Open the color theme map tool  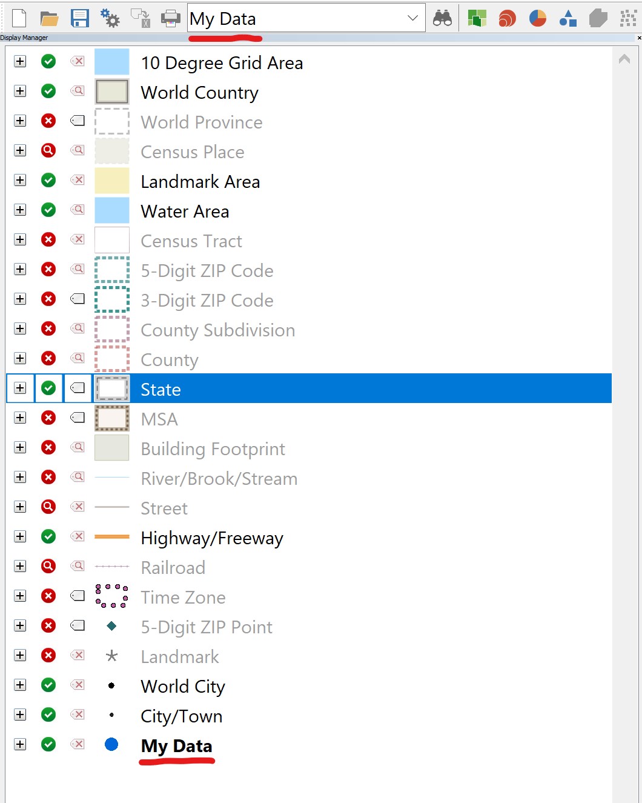[x=477, y=18]
